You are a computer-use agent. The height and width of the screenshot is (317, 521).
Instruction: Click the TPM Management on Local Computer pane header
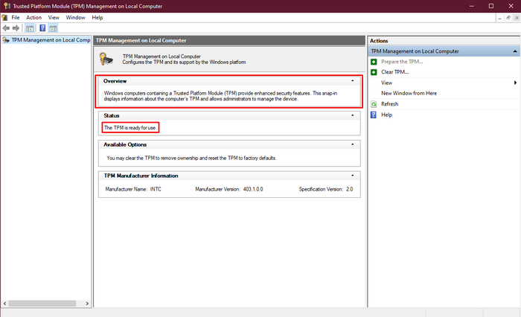(x=229, y=40)
